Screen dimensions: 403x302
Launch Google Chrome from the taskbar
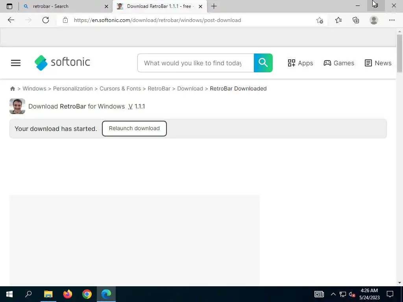[87, 294]
